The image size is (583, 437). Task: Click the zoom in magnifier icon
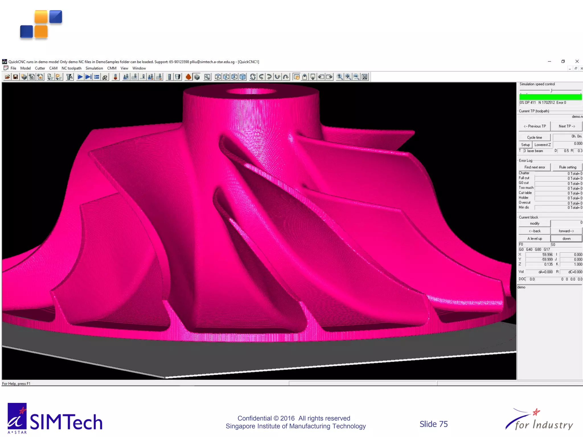[x=348, y=77]
